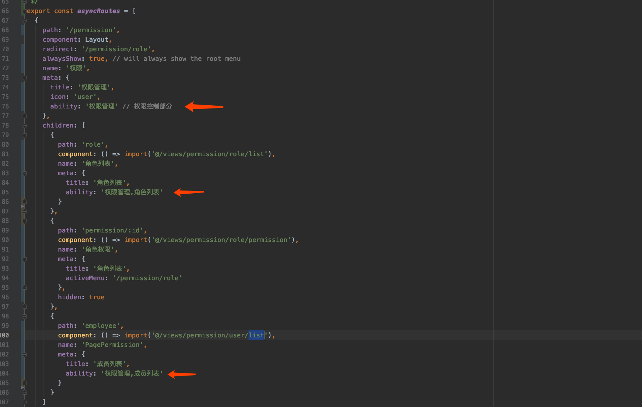Screen dimensions: 642x407
Task: Fold the role route object on line 79
Action: (24, 135)
